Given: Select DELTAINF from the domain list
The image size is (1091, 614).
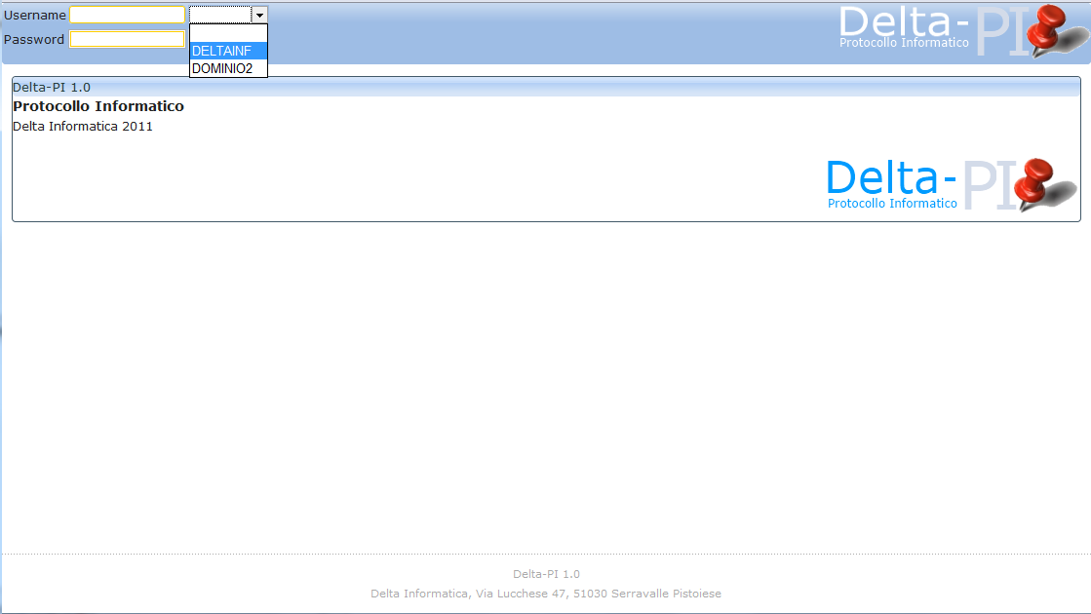Looking at the screenshot, I should 228,51.
